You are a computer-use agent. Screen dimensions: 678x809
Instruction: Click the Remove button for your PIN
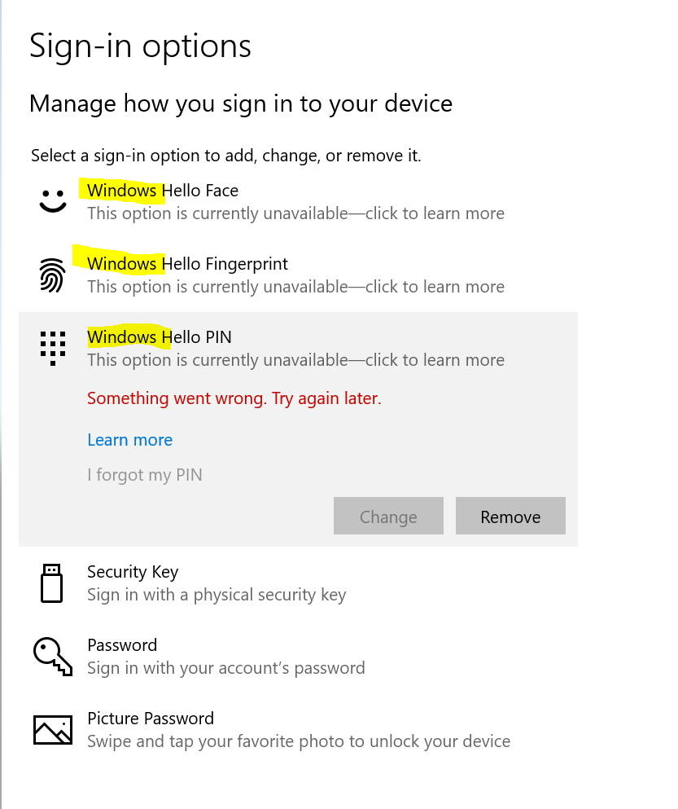coord(510,516)
